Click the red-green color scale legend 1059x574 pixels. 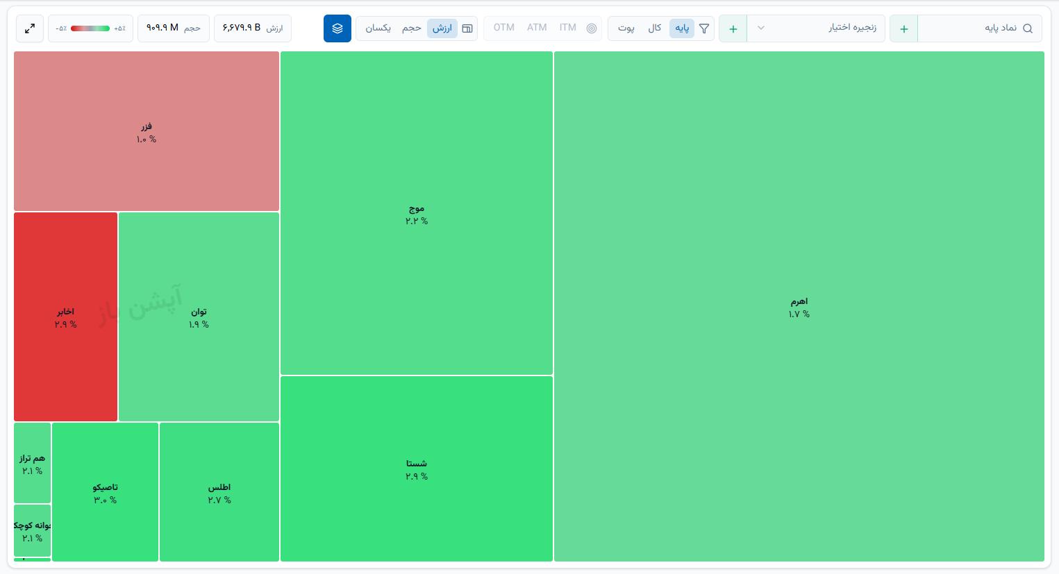91,28
